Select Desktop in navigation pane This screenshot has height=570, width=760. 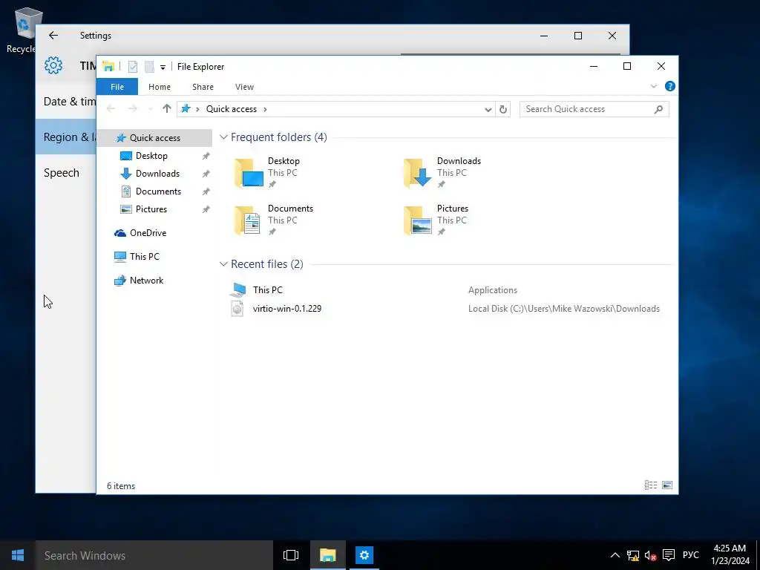click(151, 156)
